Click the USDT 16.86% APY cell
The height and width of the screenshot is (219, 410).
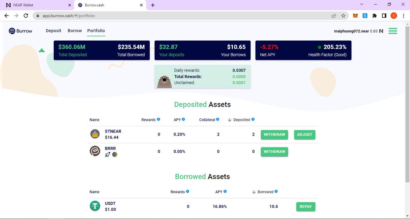click(x=219, y=206)
